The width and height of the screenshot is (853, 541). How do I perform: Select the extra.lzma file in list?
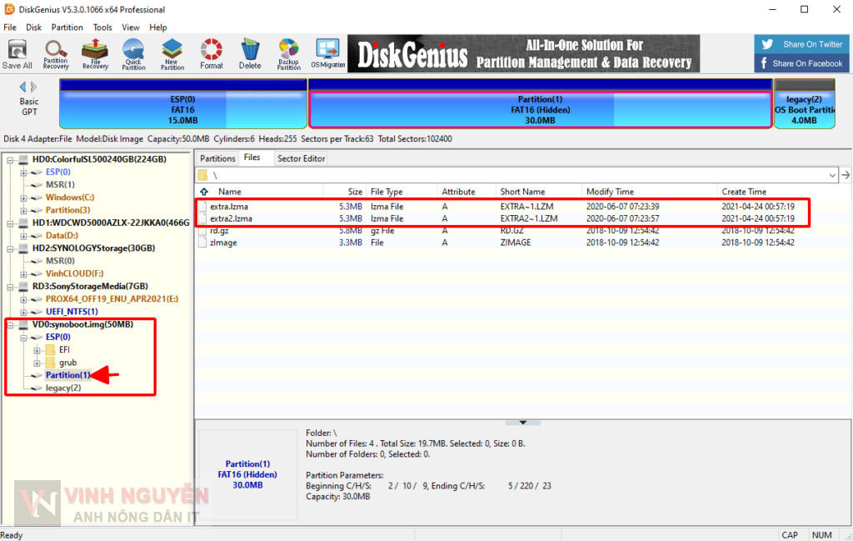229,206
